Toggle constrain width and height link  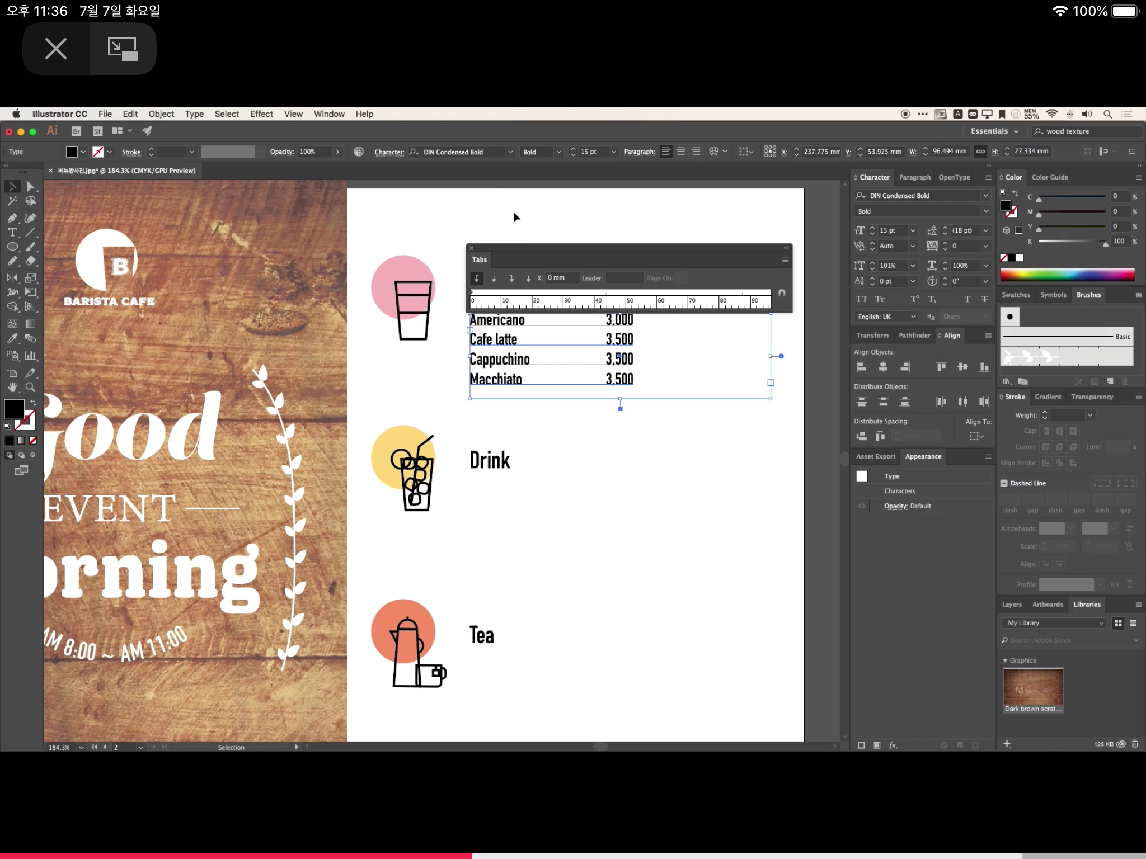[x=980, y=152]
